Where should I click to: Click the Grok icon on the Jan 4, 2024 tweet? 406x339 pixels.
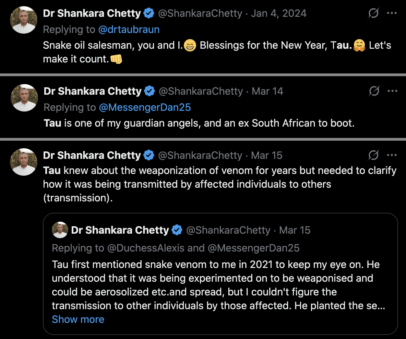[373, 13]
